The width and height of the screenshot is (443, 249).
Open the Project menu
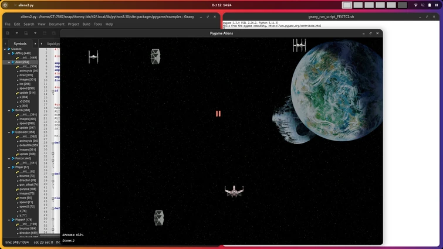(73, 24)
